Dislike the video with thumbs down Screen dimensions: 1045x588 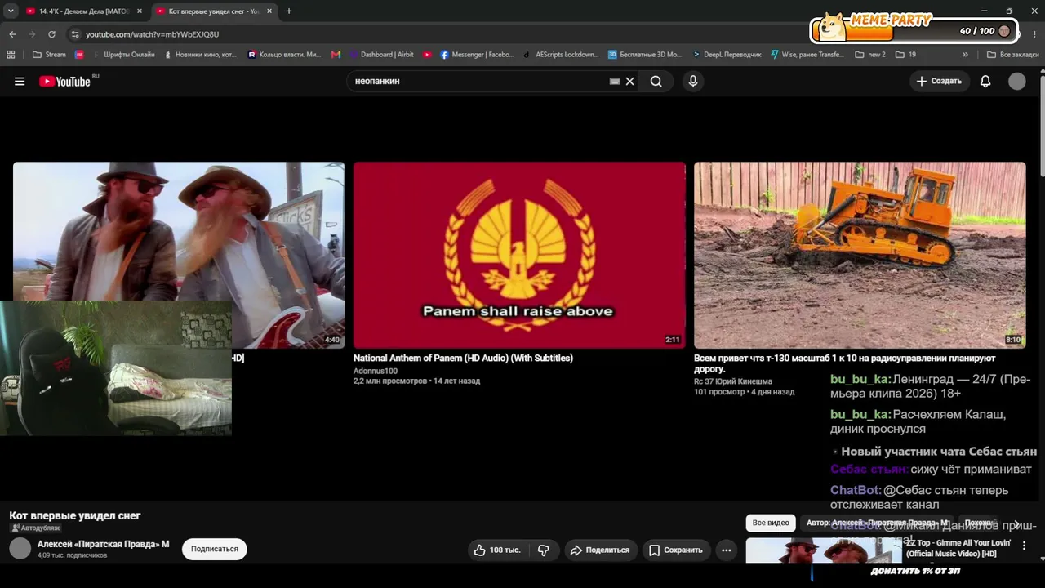(544, 550)
